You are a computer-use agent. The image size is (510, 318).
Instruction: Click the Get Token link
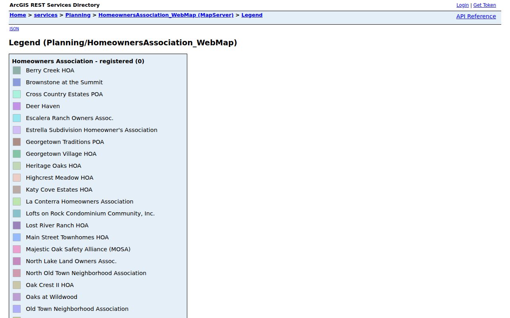[x=484, y=5]
